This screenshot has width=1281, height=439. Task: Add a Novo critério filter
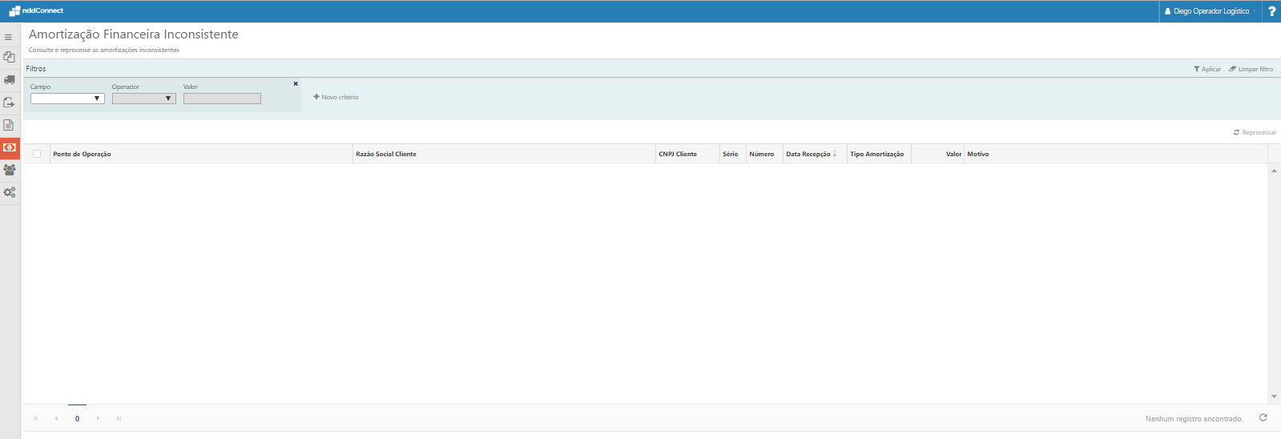click(x=336, y=97)
